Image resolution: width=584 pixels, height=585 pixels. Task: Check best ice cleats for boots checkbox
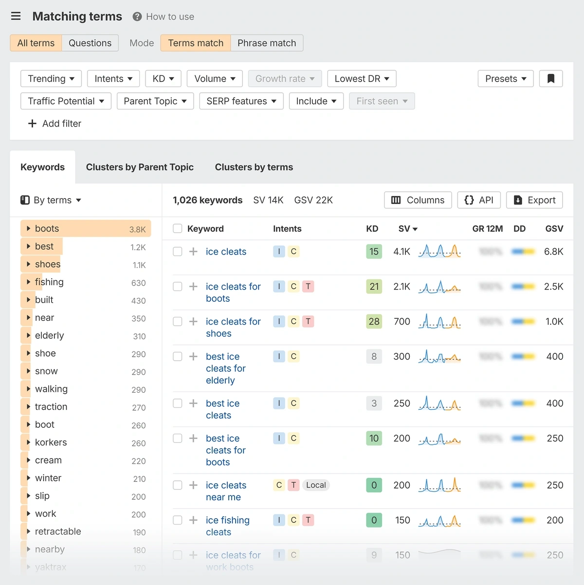(x=178, y=439)
